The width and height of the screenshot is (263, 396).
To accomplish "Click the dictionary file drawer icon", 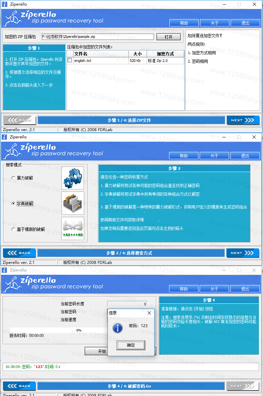I will pyautogui.click(x=73, y=203).
